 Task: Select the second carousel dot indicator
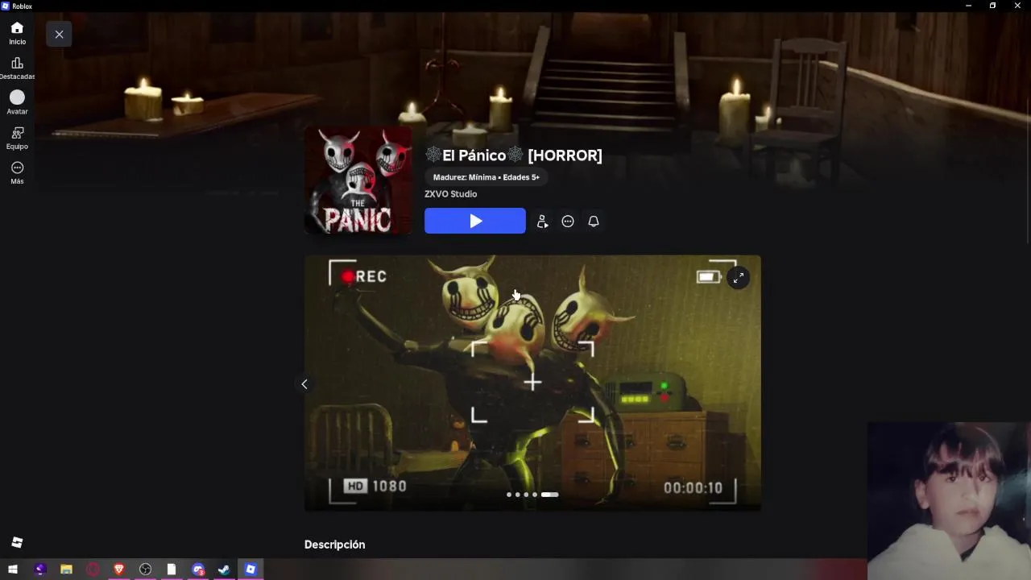point(517,495)
